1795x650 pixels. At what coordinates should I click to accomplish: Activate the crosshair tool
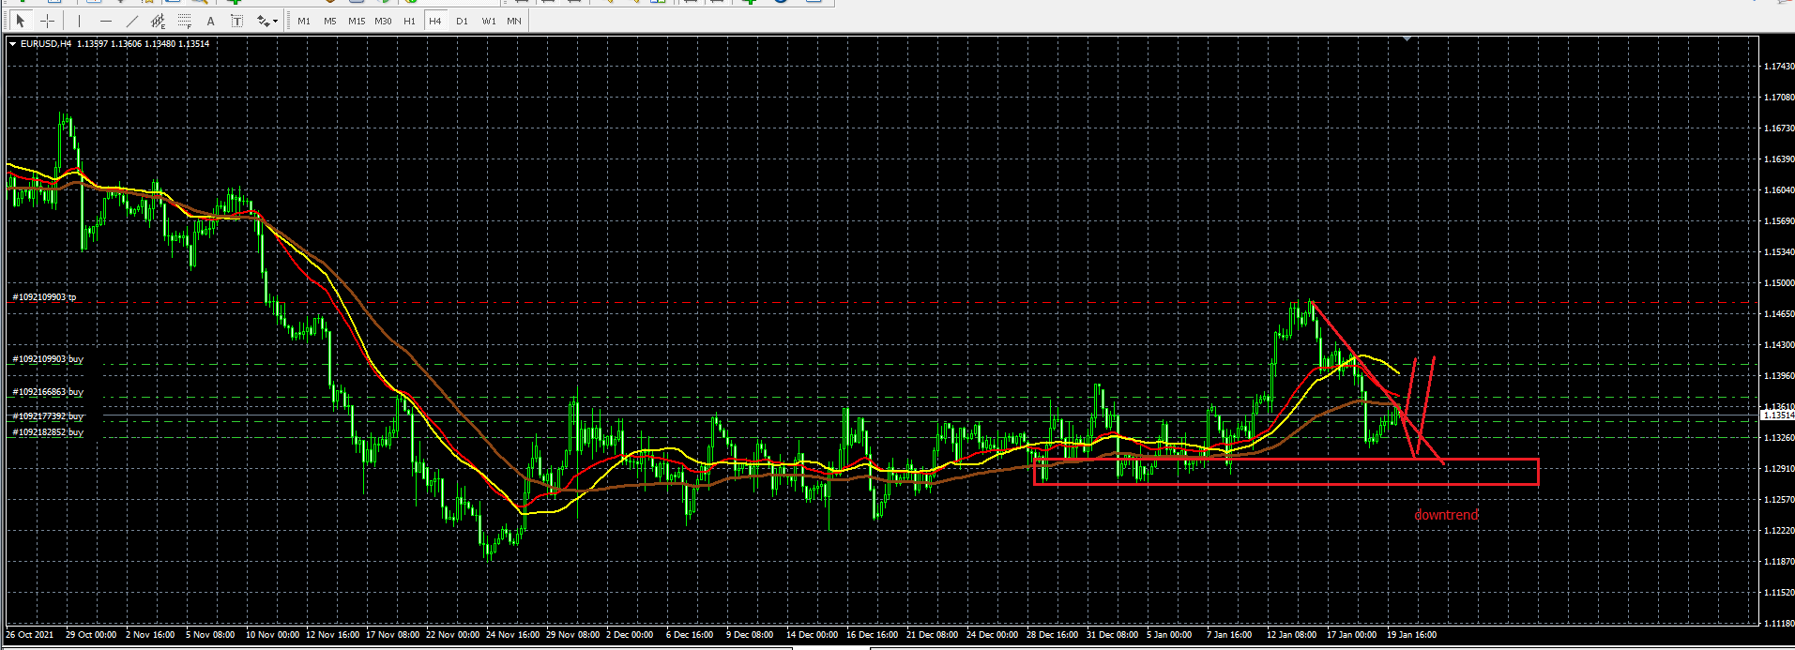click(47, 21)
